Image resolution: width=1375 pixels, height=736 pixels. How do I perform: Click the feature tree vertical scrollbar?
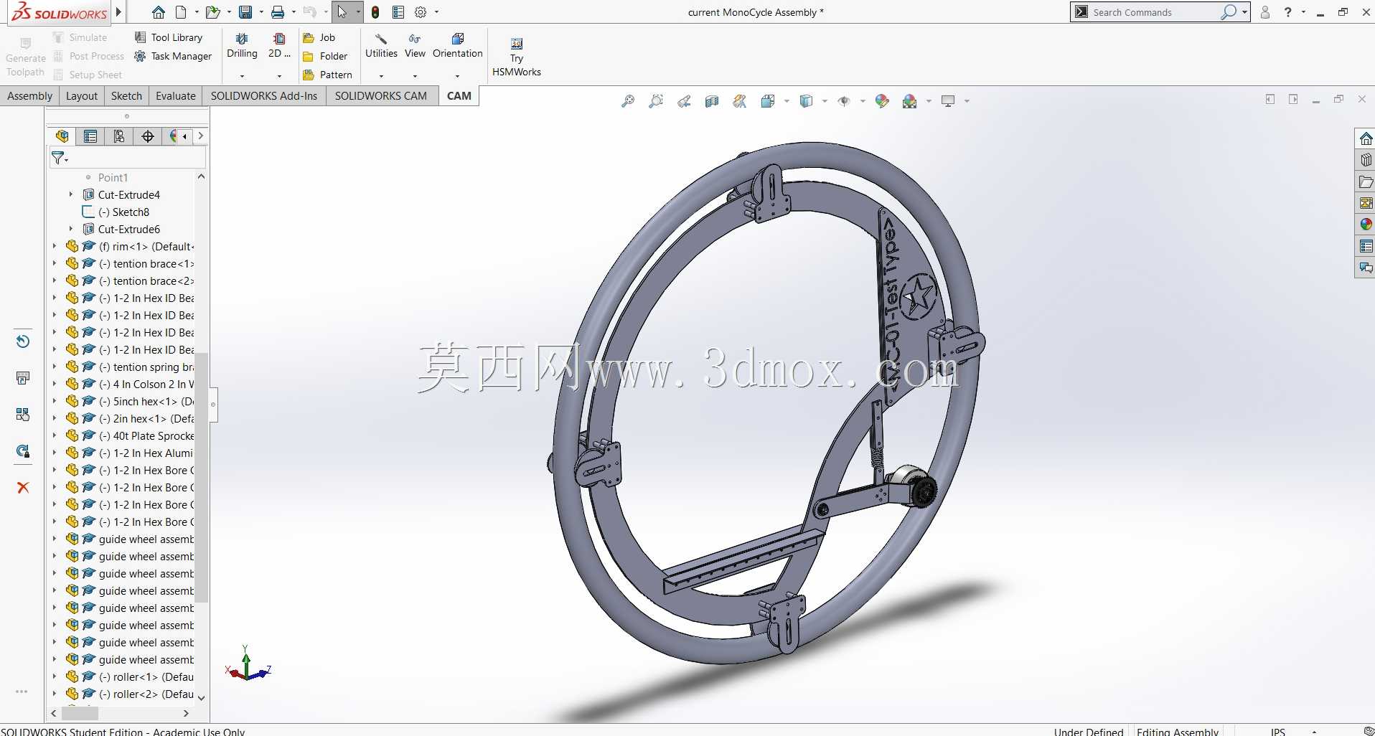pyautogui.click(x=202, y=477)
